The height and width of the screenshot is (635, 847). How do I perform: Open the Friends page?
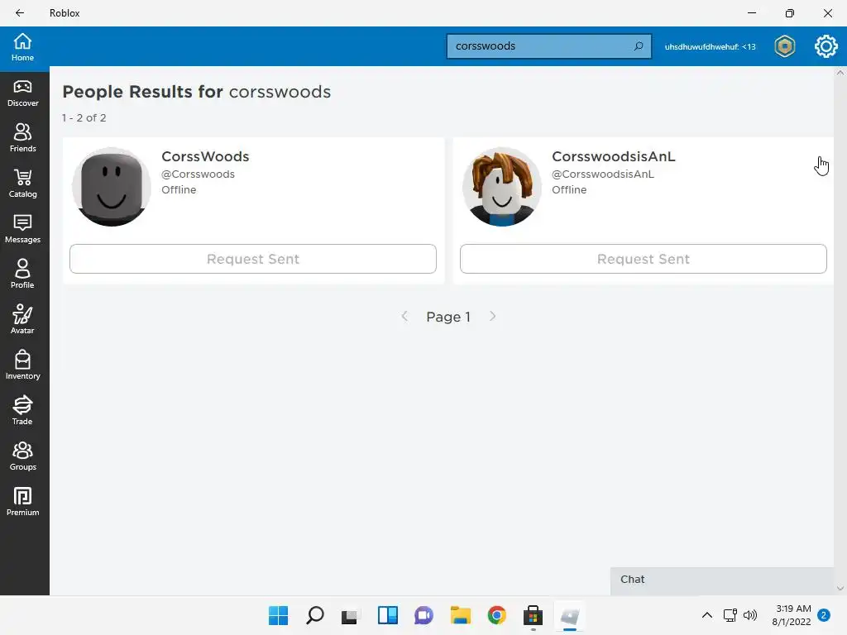click(22, 138)
